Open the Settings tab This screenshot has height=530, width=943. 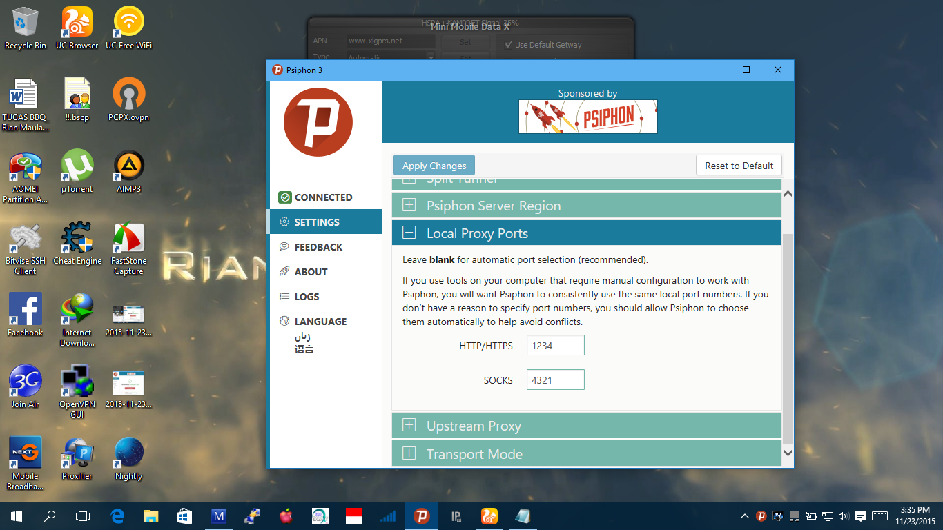(324, 222)
